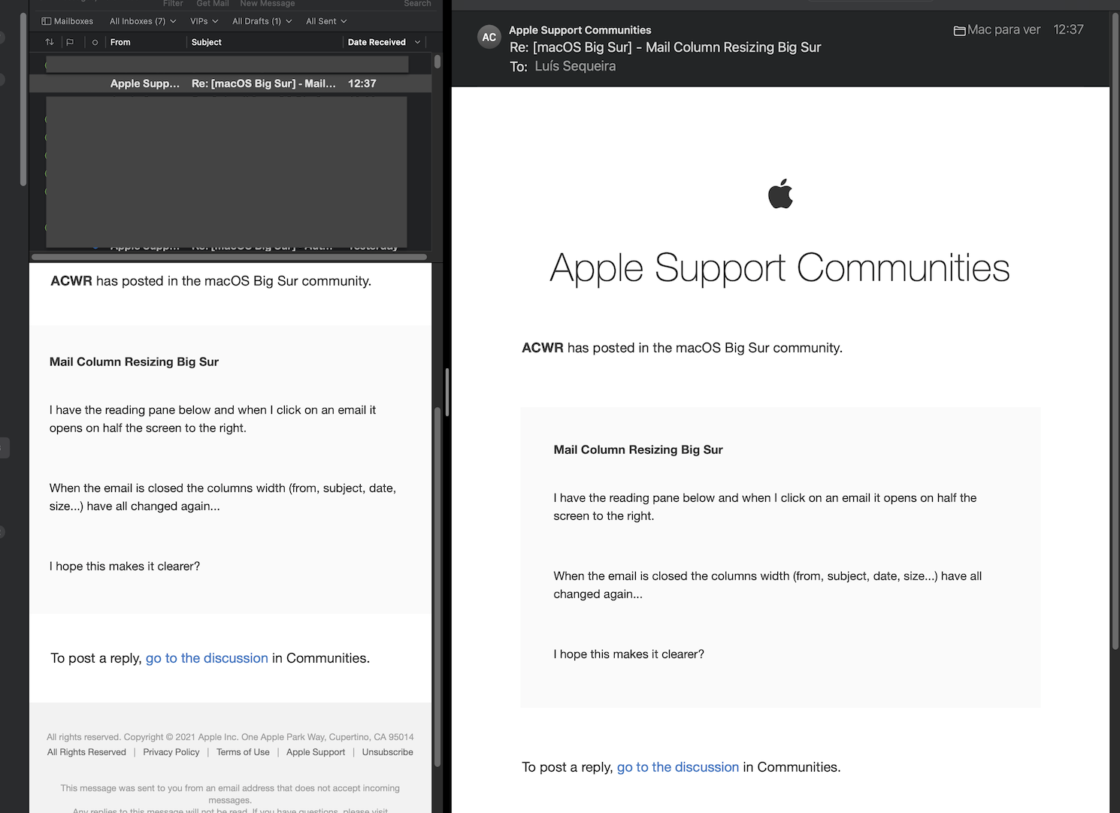Click the 12:37 date cell in message list

(x=362, y=83)
